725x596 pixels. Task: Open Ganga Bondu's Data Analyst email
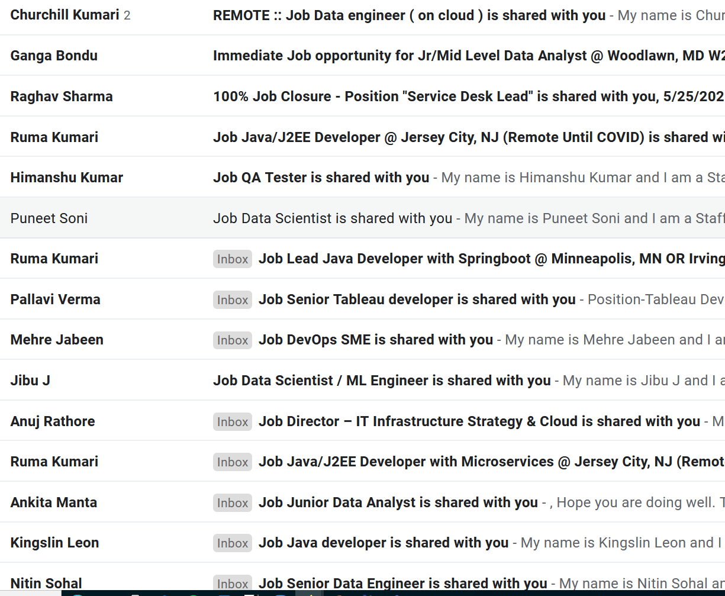(362, 56)
